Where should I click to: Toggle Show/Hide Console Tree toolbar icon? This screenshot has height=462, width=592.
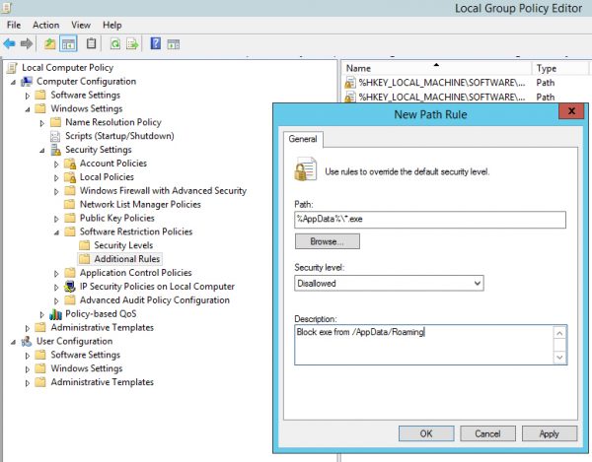tap(68, 43)
